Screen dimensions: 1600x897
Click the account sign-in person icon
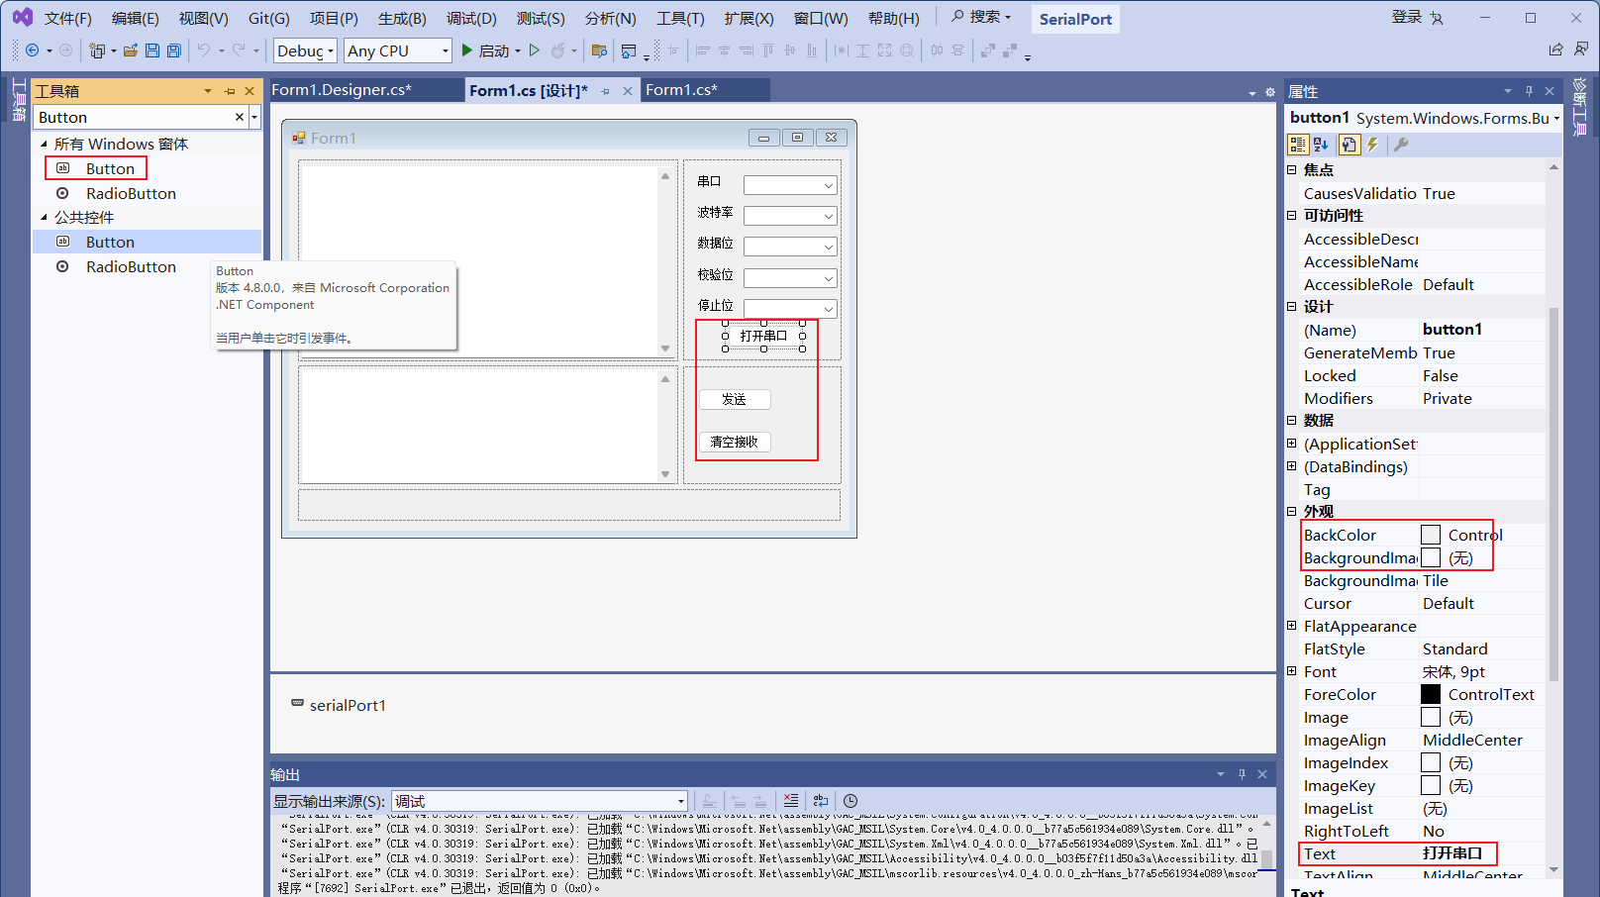click(1437, 18)
